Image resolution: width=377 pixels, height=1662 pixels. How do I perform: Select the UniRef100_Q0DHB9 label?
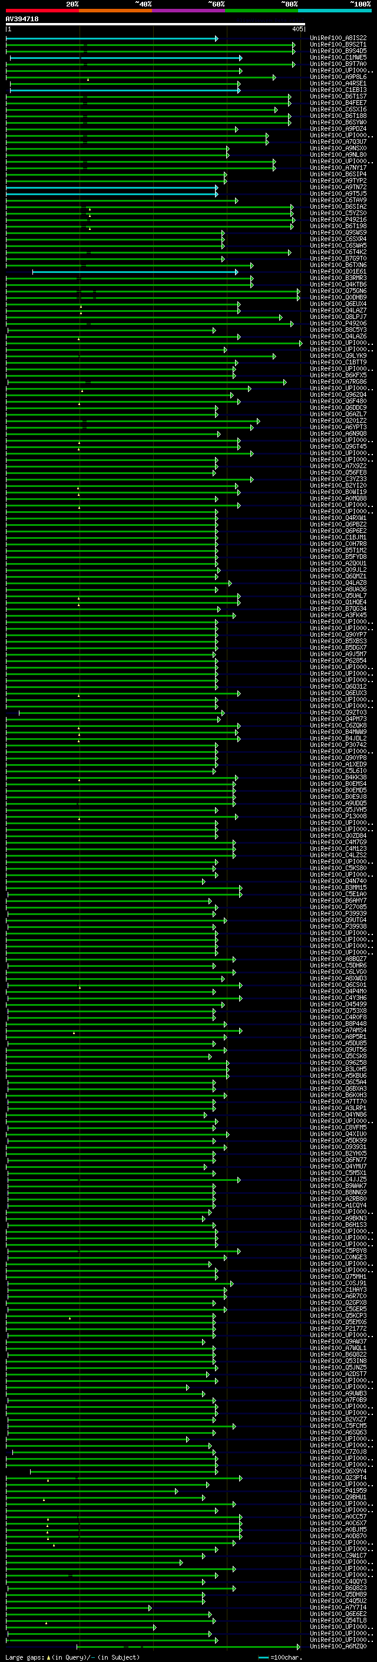click(x=338, y=297)
